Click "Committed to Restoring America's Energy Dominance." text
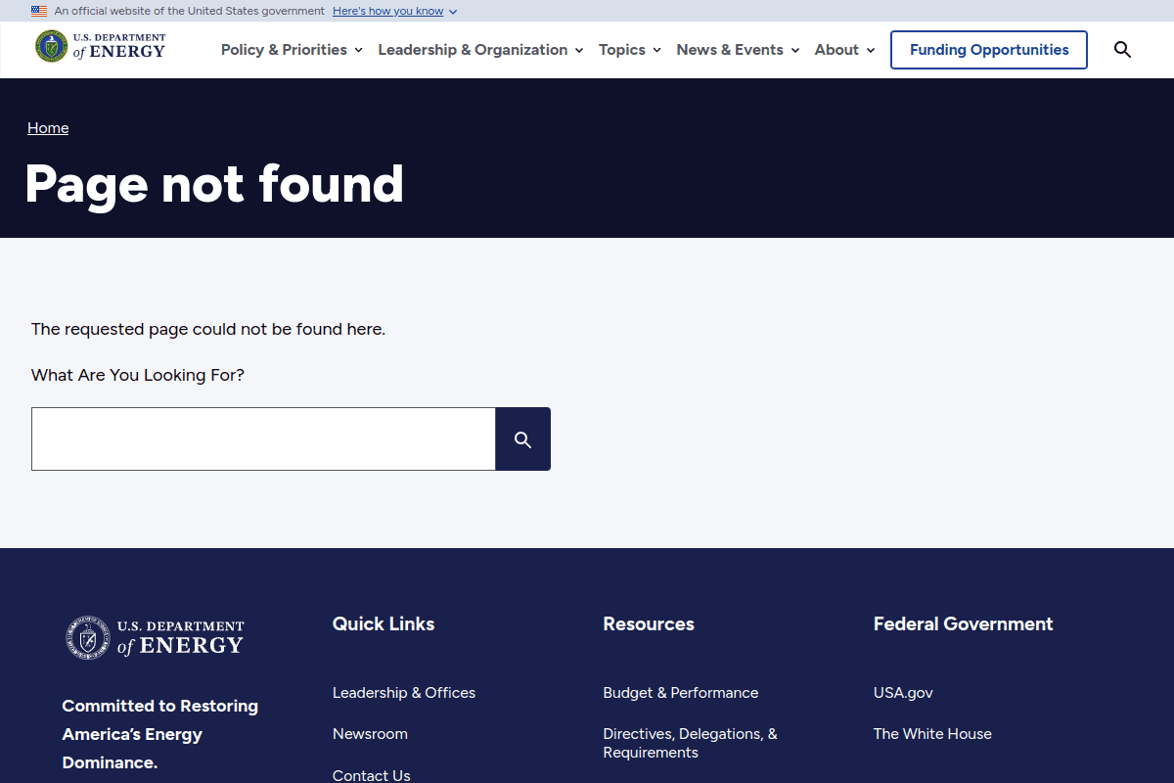The width and height of the screenshot is (1174, 783). coord(160,734)
